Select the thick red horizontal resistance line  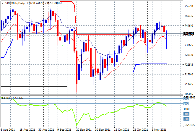[104, 34]
